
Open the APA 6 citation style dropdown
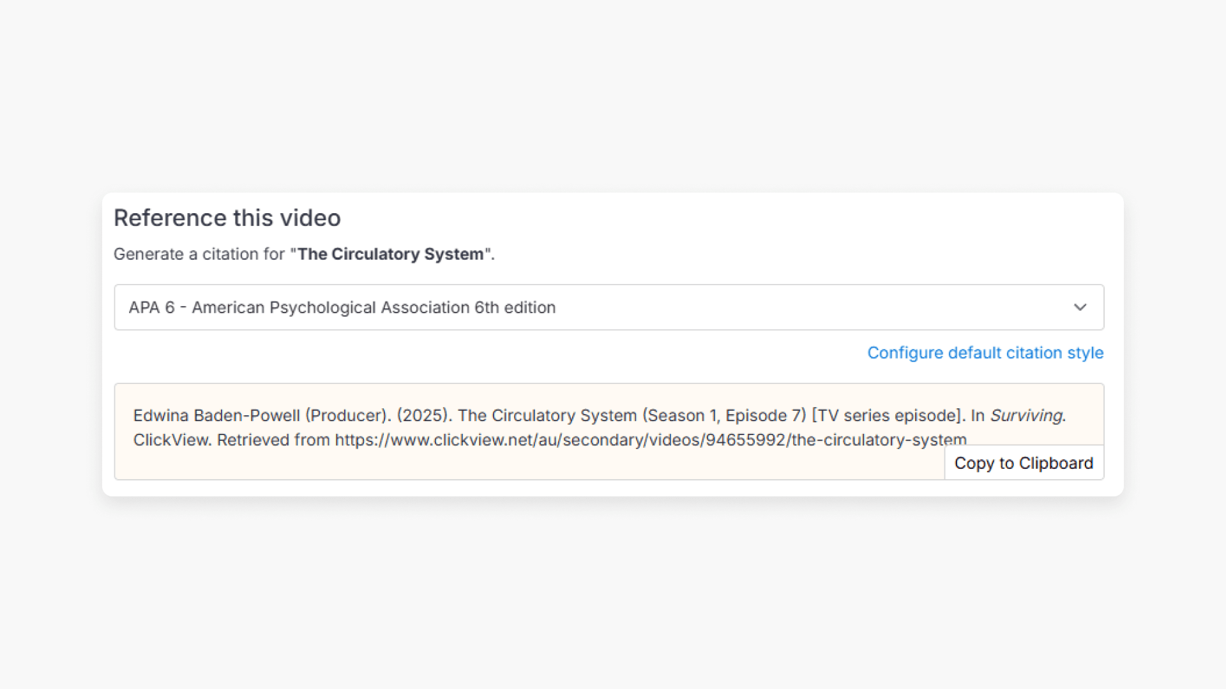coord(609,307)
